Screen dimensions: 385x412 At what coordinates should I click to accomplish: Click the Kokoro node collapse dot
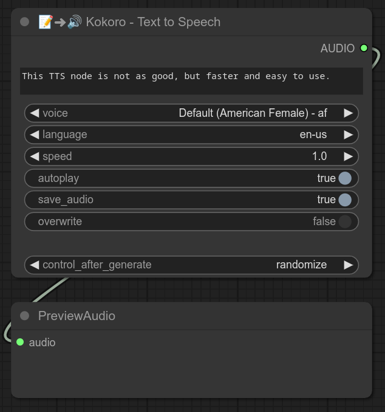[x=24, y=22]
